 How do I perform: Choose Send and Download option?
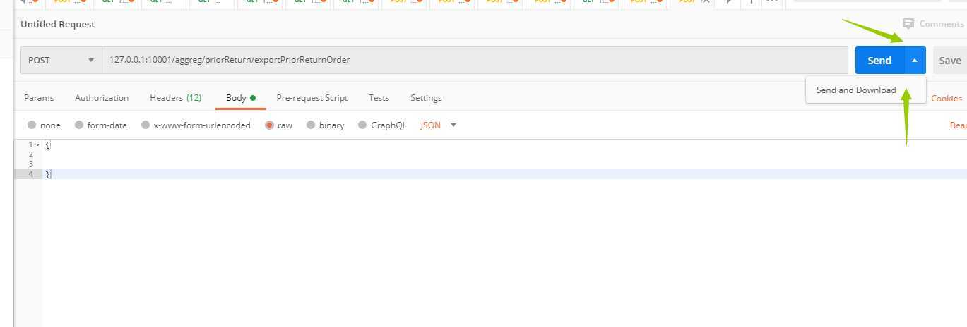[x=856, y=90]
